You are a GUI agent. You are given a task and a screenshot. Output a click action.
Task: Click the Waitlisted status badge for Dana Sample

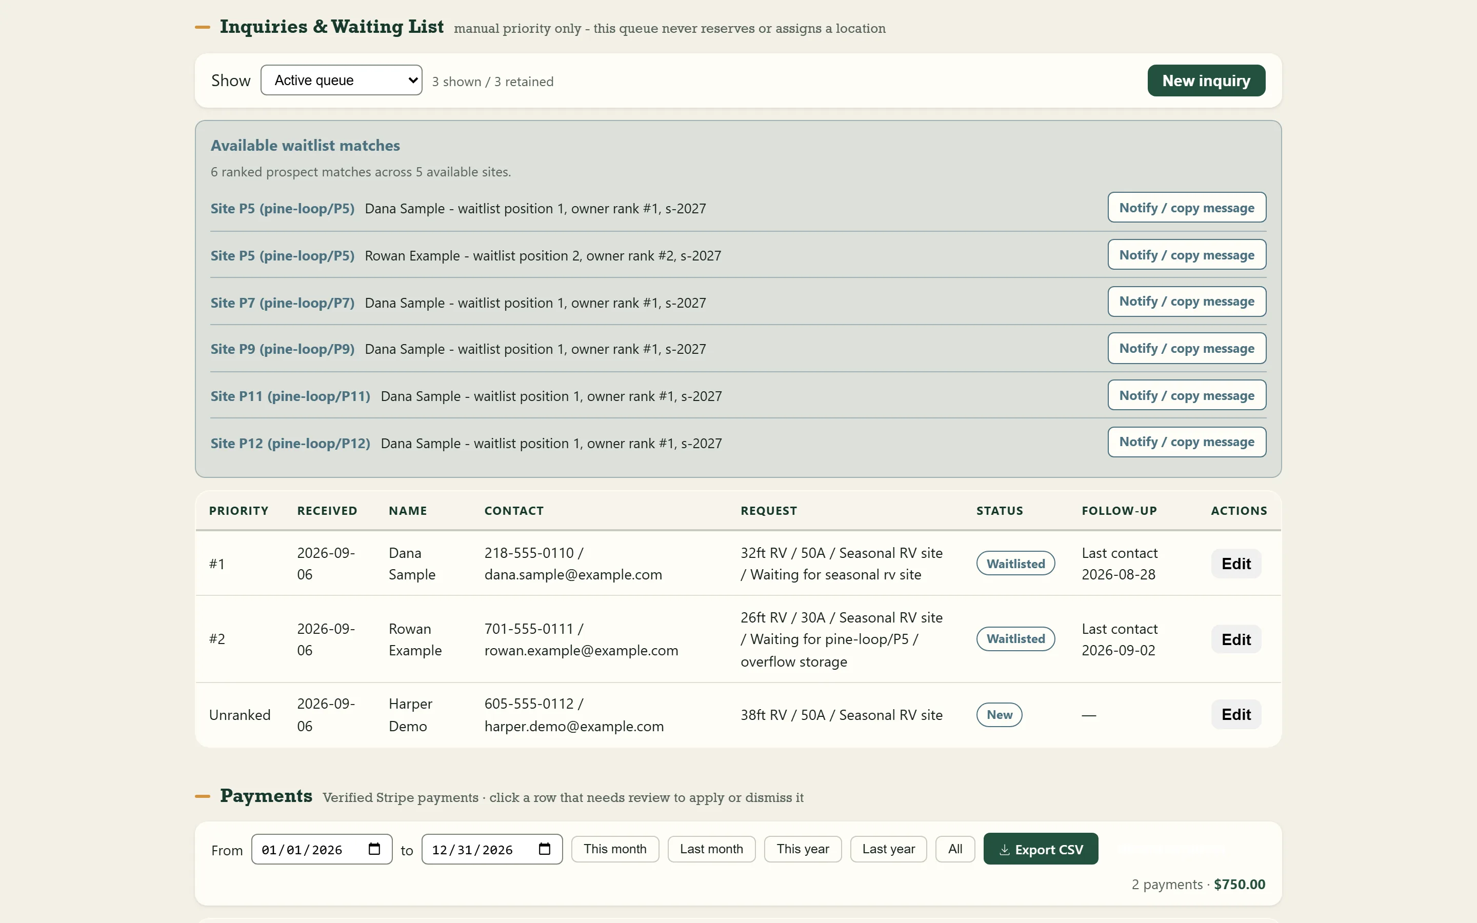pyautogui.click(x=1015, y=564)
